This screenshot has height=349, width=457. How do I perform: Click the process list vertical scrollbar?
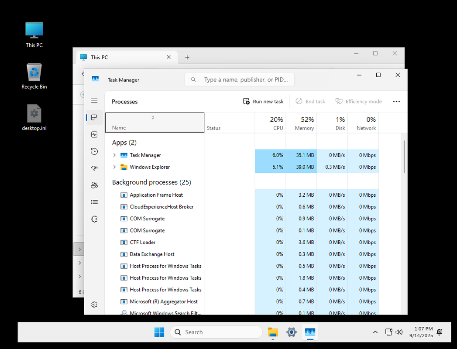[x=404, y=157]
